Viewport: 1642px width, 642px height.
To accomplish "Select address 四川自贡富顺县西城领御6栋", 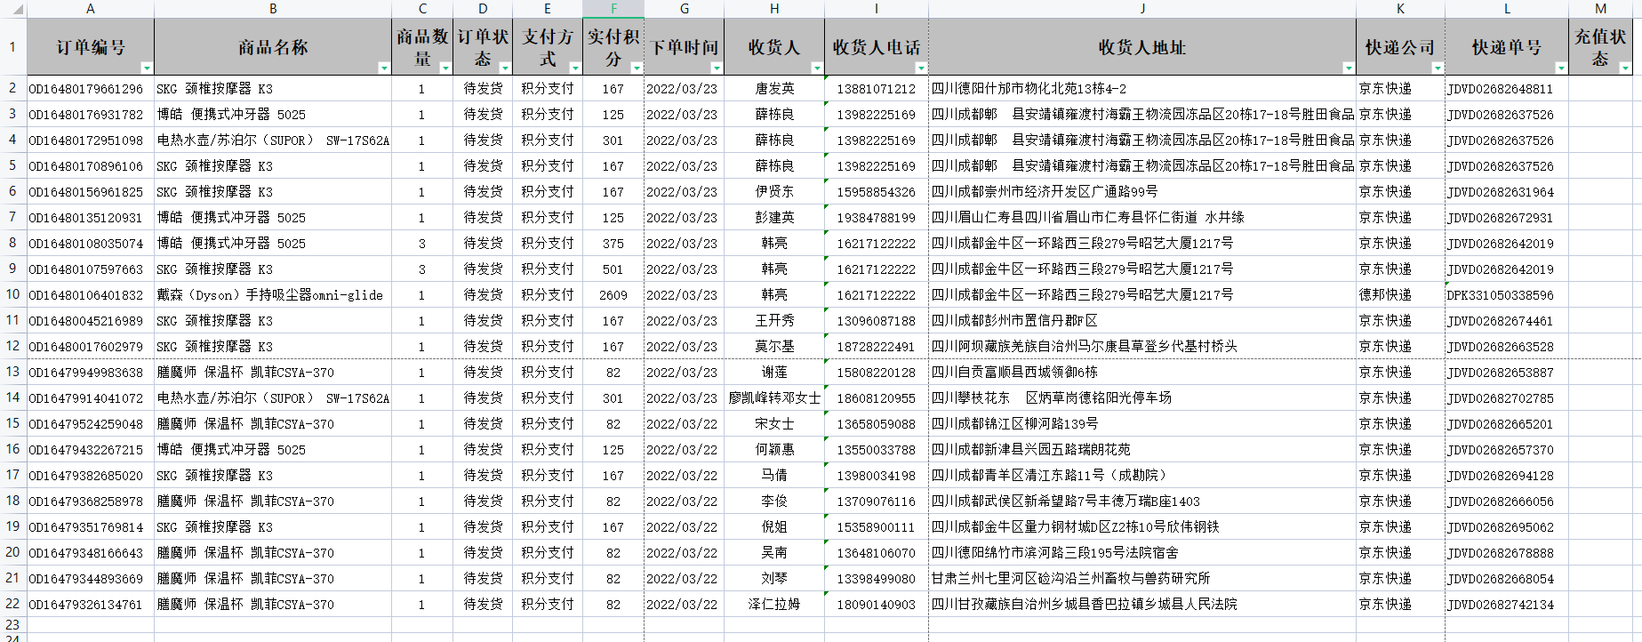I will click(1142, 373).
